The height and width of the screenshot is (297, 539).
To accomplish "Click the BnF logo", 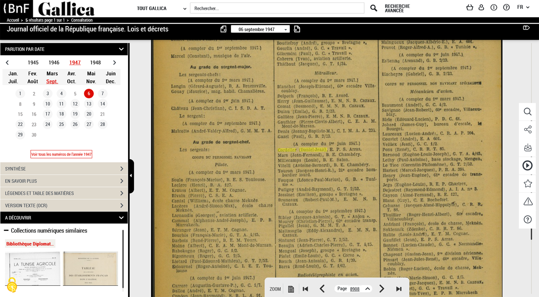I will [x=16, y=8].
